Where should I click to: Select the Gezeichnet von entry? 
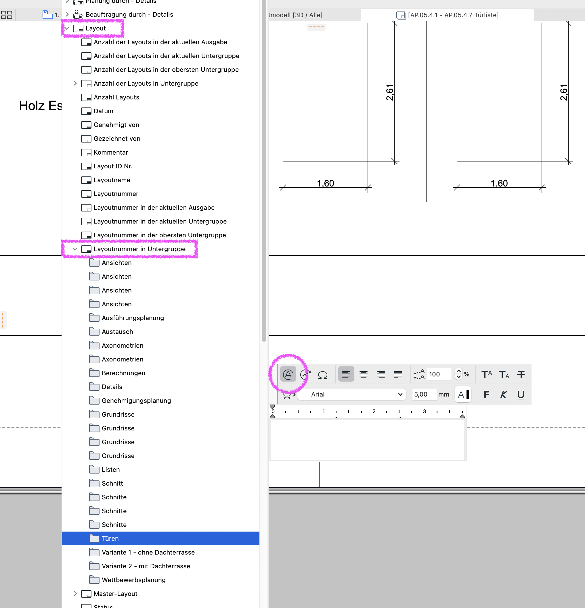[x=160, y=139]
